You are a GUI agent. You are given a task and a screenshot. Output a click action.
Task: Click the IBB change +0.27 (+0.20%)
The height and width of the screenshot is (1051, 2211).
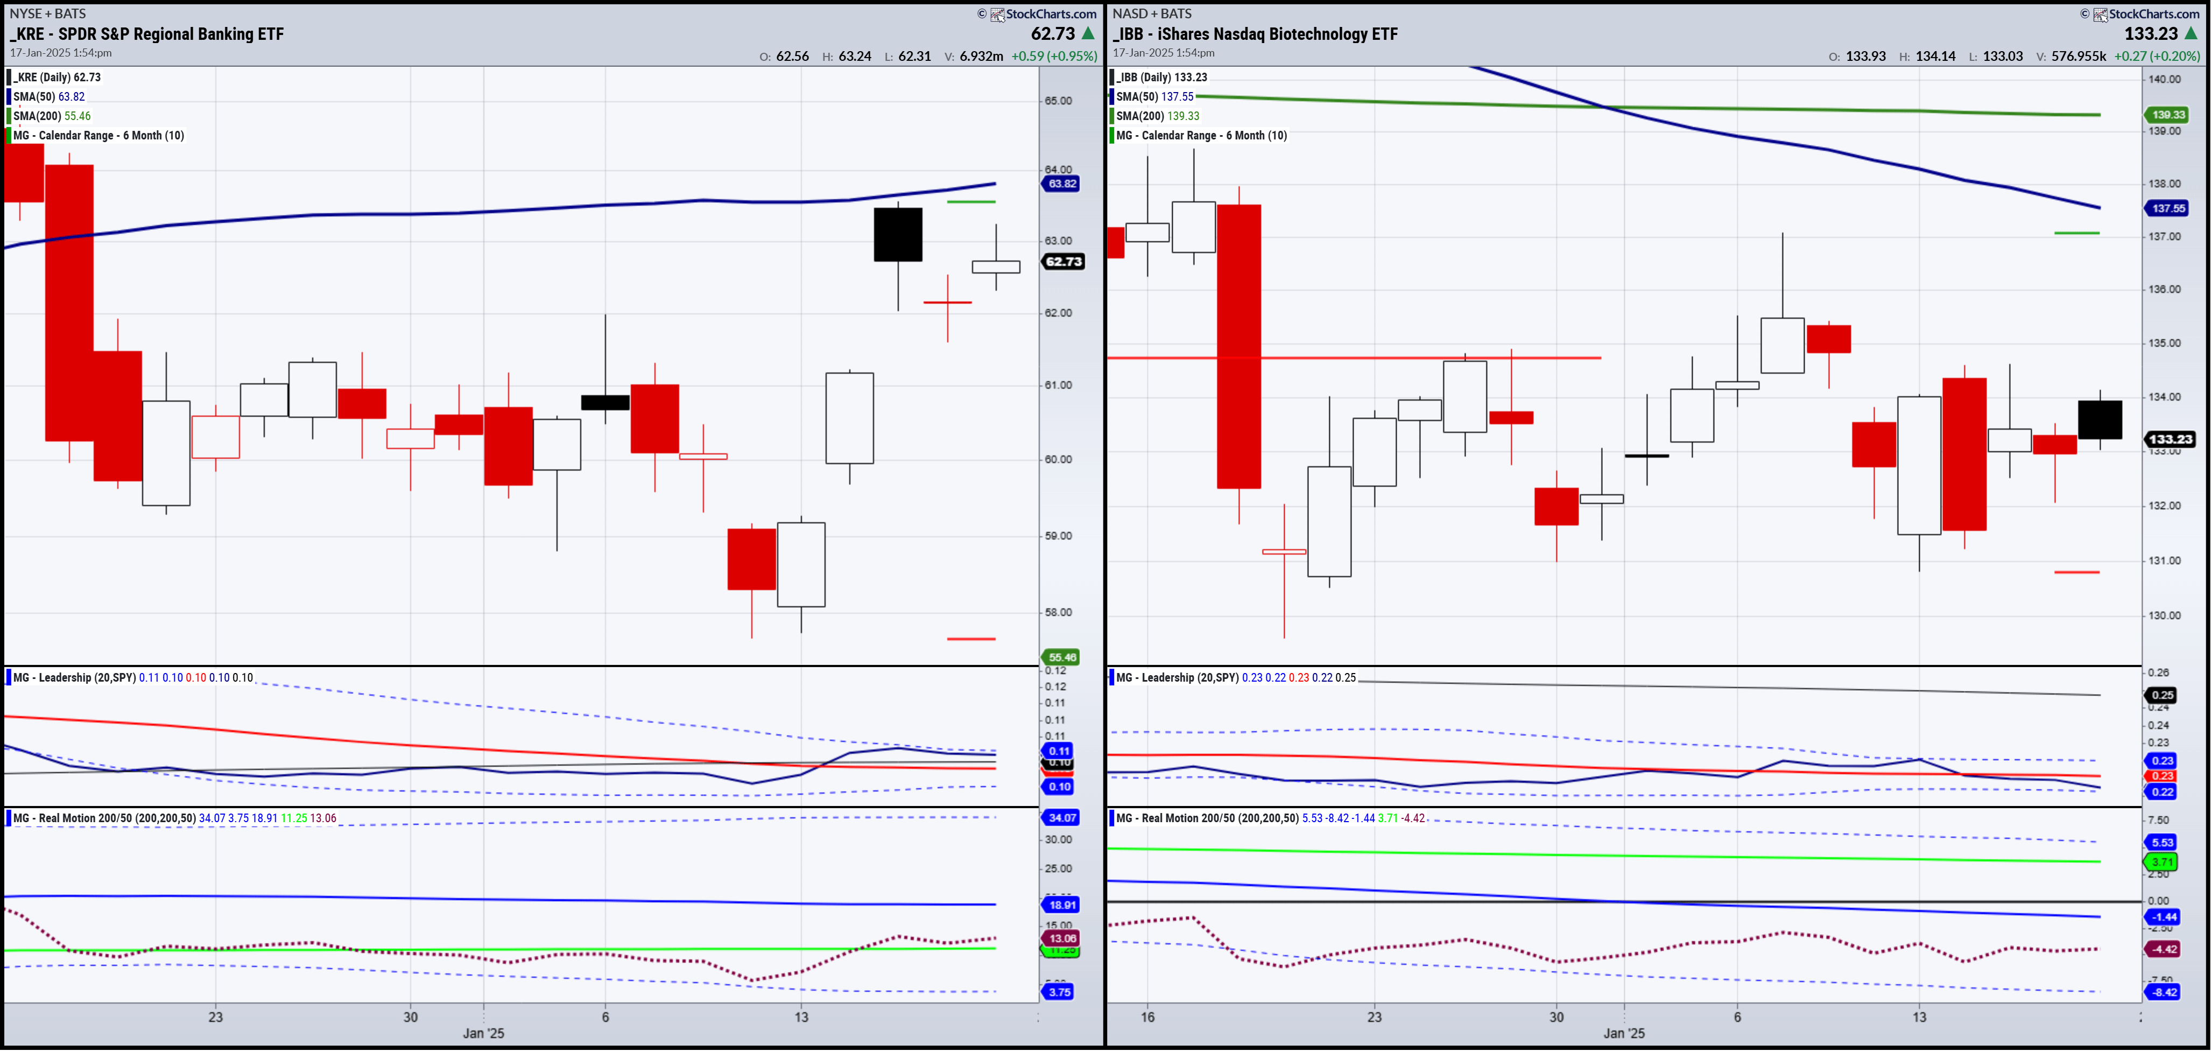point(2157,57)
